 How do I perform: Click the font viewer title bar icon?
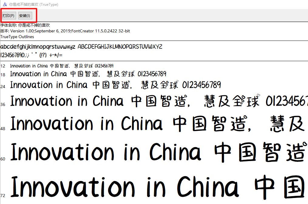(5, 4)
